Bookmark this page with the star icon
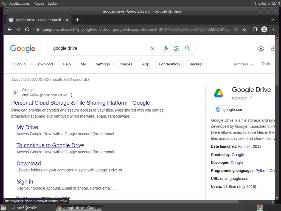The width and height of the screenshot is (281, 211). click(x=245, y=29)
